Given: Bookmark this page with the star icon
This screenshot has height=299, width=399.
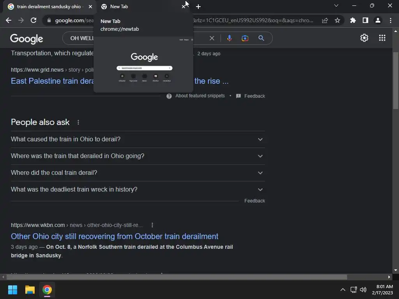Looking at the screenshot, I should tap(337, 20).
